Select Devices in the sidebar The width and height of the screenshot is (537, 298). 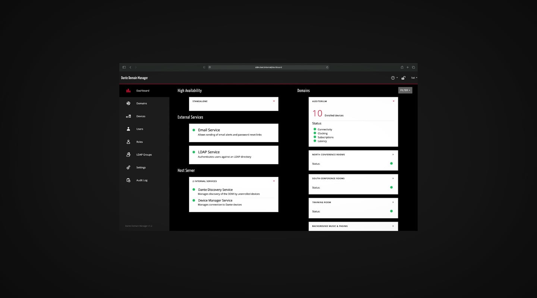click(144, 116)
